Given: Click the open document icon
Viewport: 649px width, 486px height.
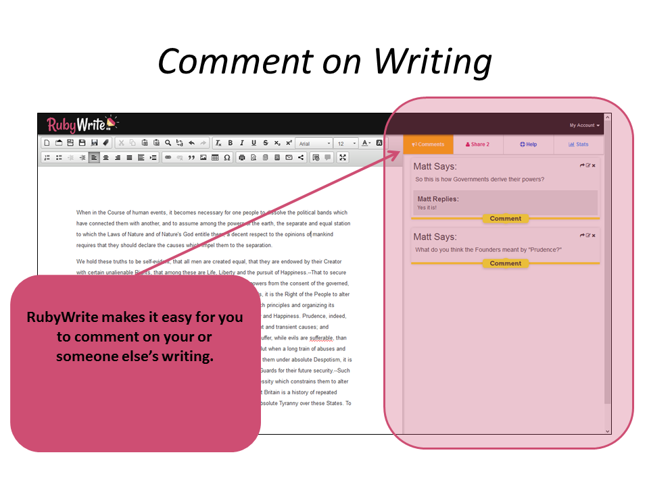Looking at the screenshot, I should tap(59, 143).
